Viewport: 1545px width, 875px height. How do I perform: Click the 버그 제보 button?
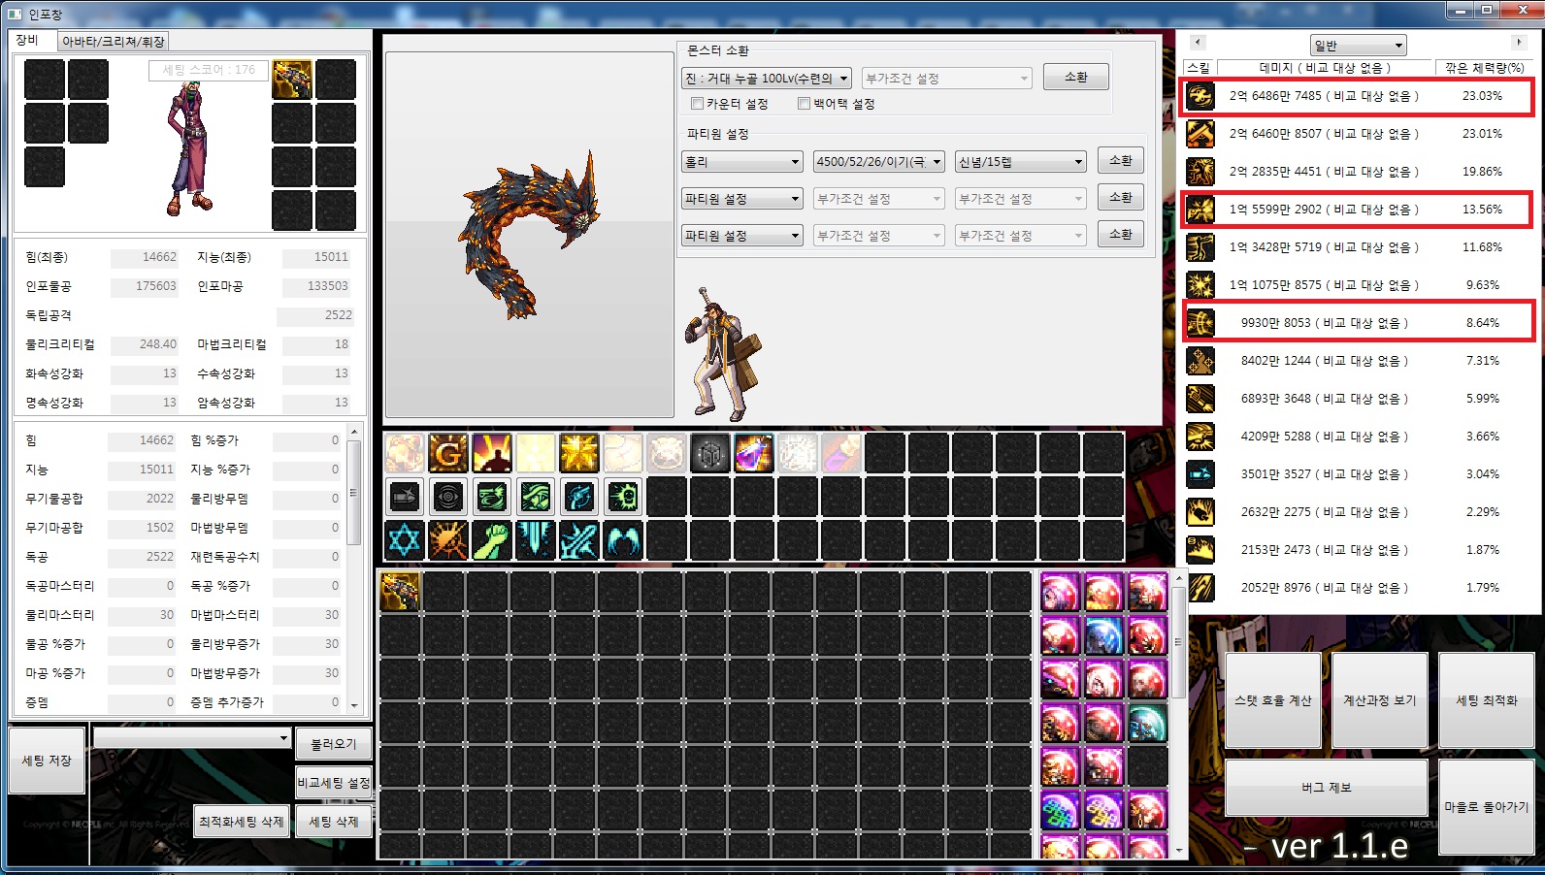[x=1327, y=788]
